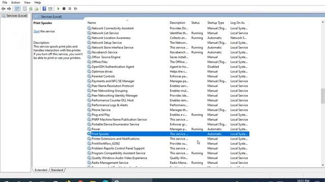
Task: Open the File menu
Action: tap(5, 3)
